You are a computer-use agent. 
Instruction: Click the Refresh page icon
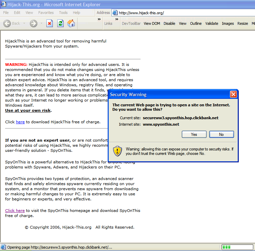coord(60,23)
